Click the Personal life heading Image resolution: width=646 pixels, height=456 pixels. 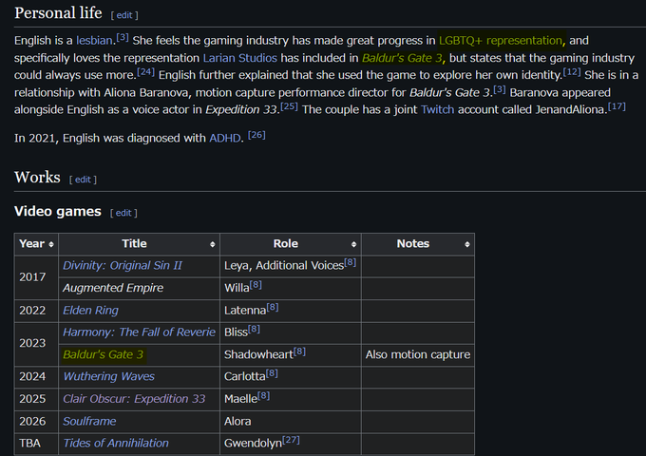58,12
